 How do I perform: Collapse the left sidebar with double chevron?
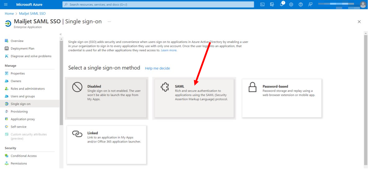click(61, 34)
